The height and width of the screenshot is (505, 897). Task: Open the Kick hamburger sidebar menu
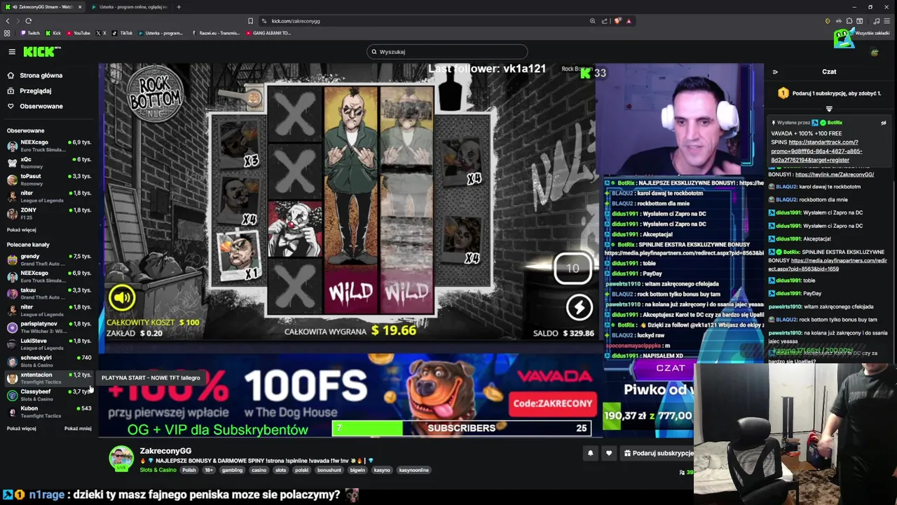click(12, 51)
